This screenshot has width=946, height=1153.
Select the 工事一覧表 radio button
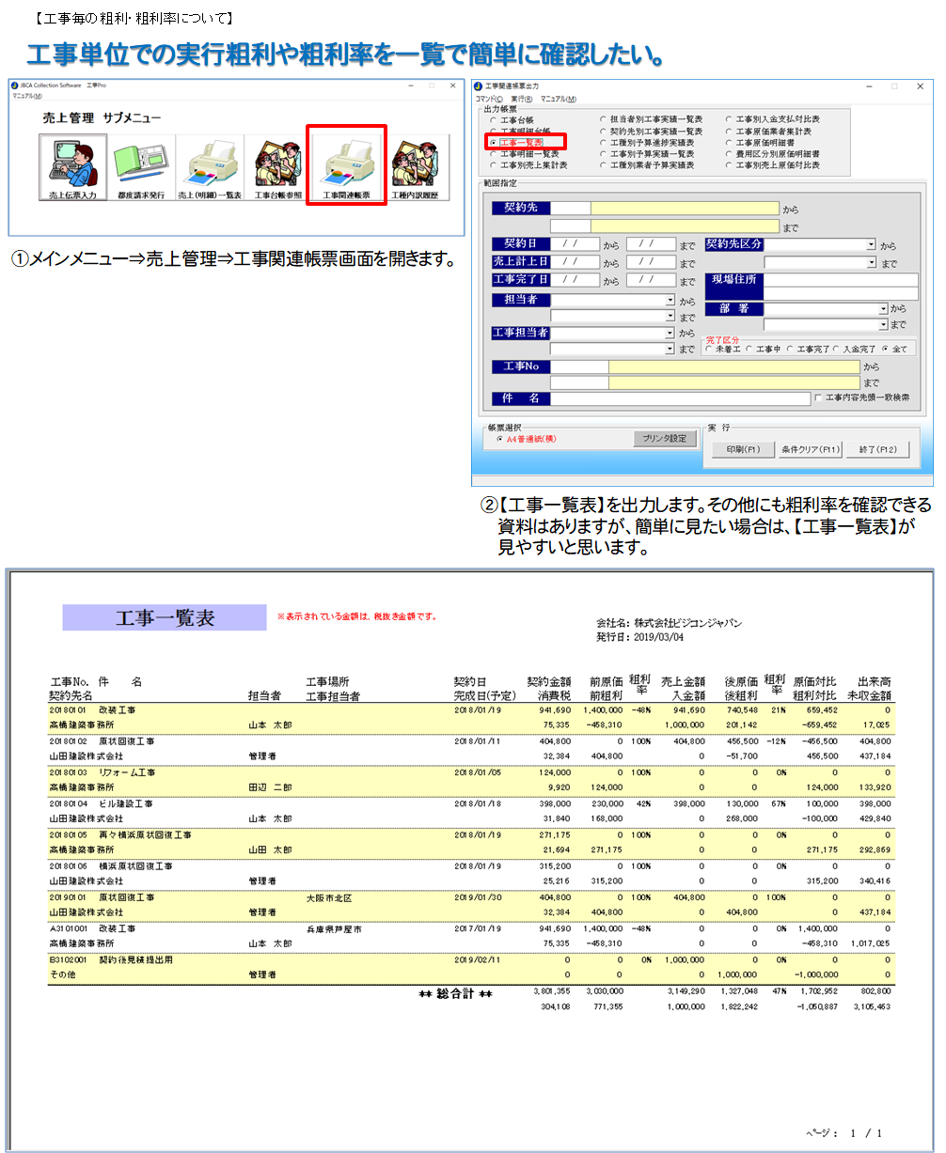pyautogui.click(x=494, y=143)
